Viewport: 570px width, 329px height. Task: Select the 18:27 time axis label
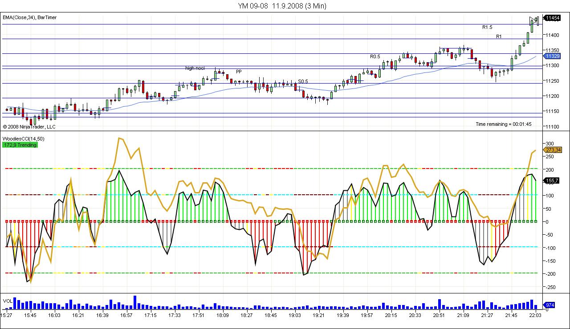pos(247,315)
